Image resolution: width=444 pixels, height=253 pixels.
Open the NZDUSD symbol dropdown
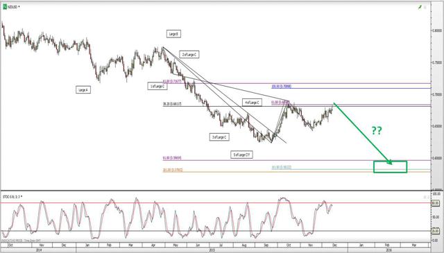tap(19, 7)
